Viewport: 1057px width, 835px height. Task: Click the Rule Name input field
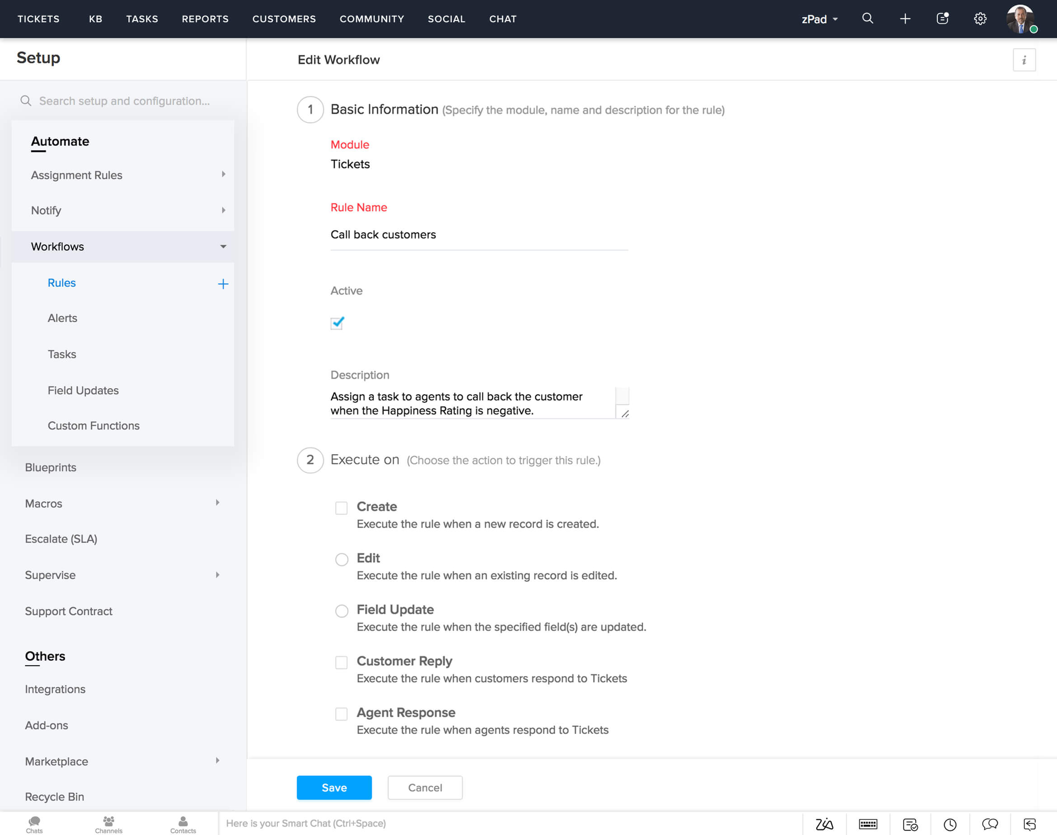tap(479, 234)
